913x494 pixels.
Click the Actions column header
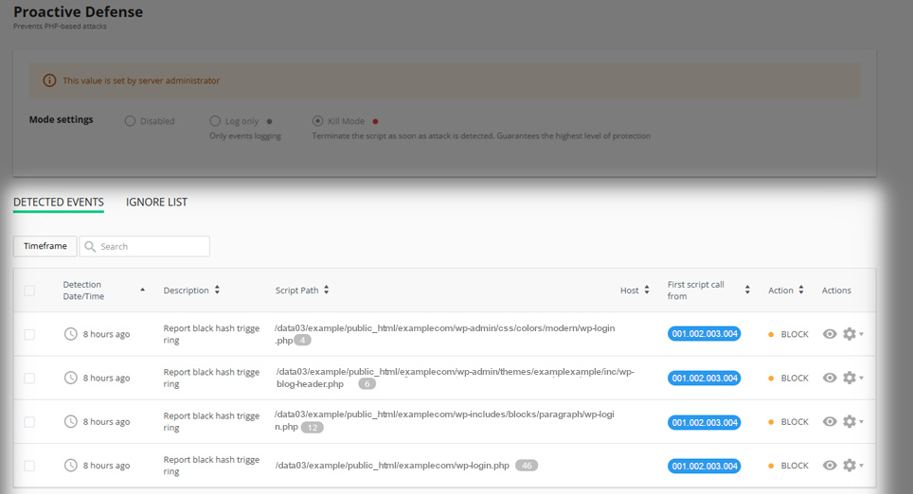click(x=836, y=291)
